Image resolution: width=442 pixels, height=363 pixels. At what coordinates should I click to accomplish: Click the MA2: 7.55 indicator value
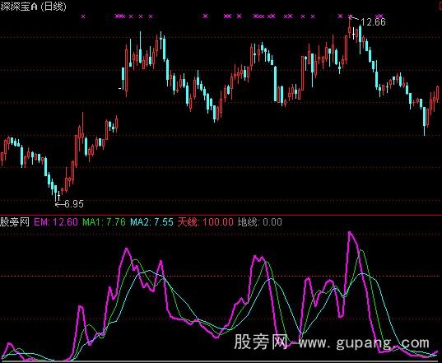click(151, 221)
